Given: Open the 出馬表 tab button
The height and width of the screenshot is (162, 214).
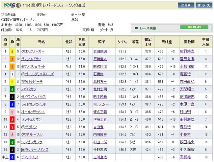Looking at the screenshot, I should [186, 5].
